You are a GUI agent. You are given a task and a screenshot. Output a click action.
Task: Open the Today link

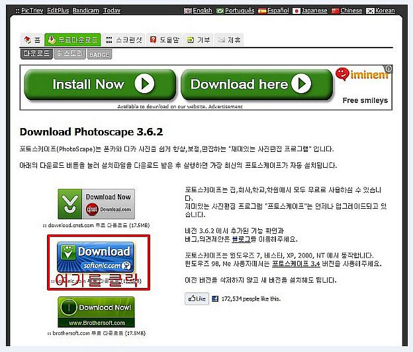[112, 11]
